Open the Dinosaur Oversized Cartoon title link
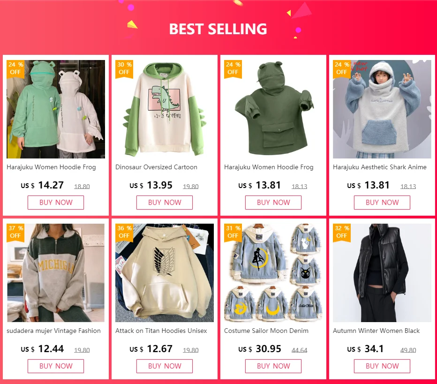The height and width of the screenshot is (384, 437). (x=156, y=167)
